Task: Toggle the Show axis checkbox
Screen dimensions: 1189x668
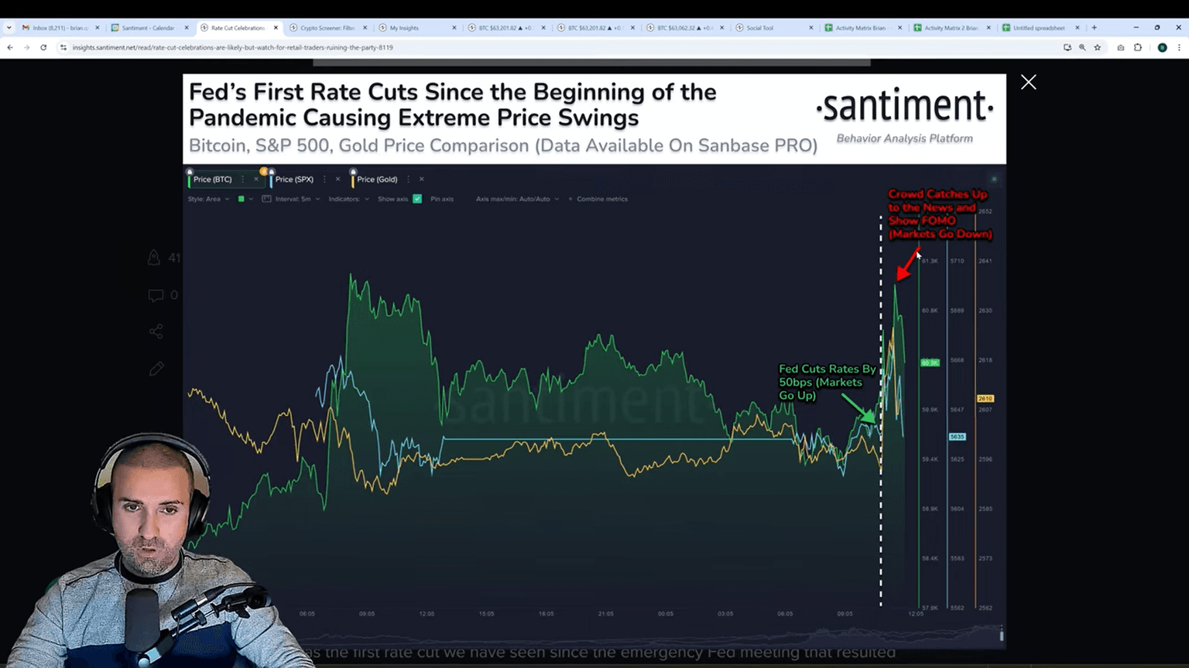Action: point(417,199)
